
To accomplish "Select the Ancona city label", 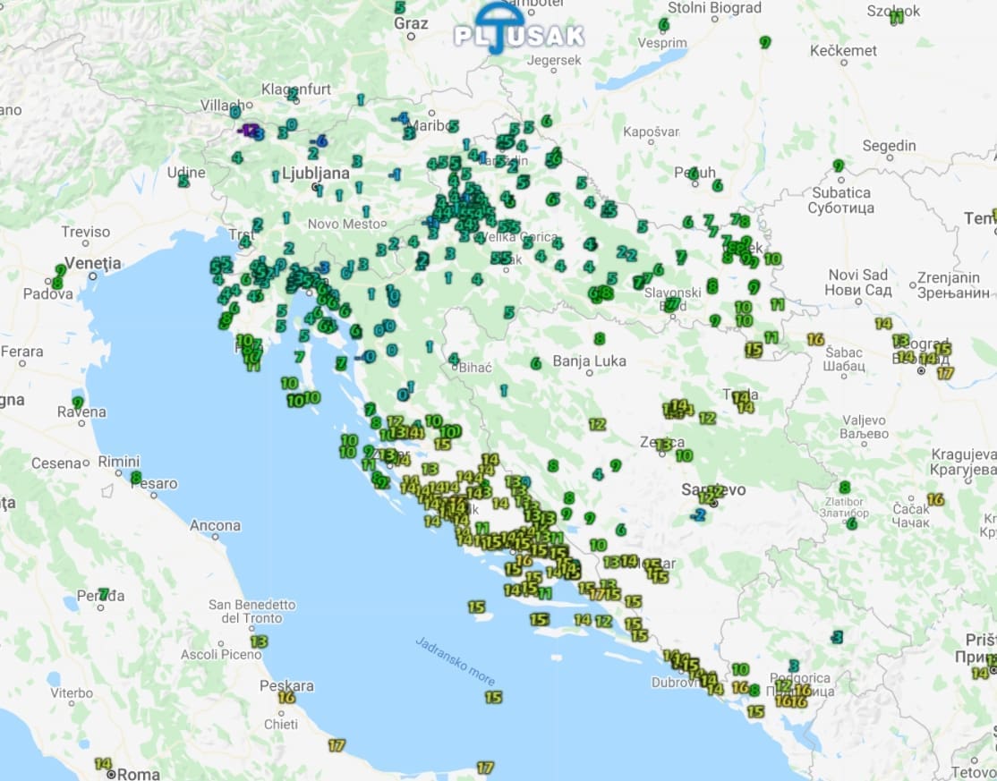I will pos(215,525).
